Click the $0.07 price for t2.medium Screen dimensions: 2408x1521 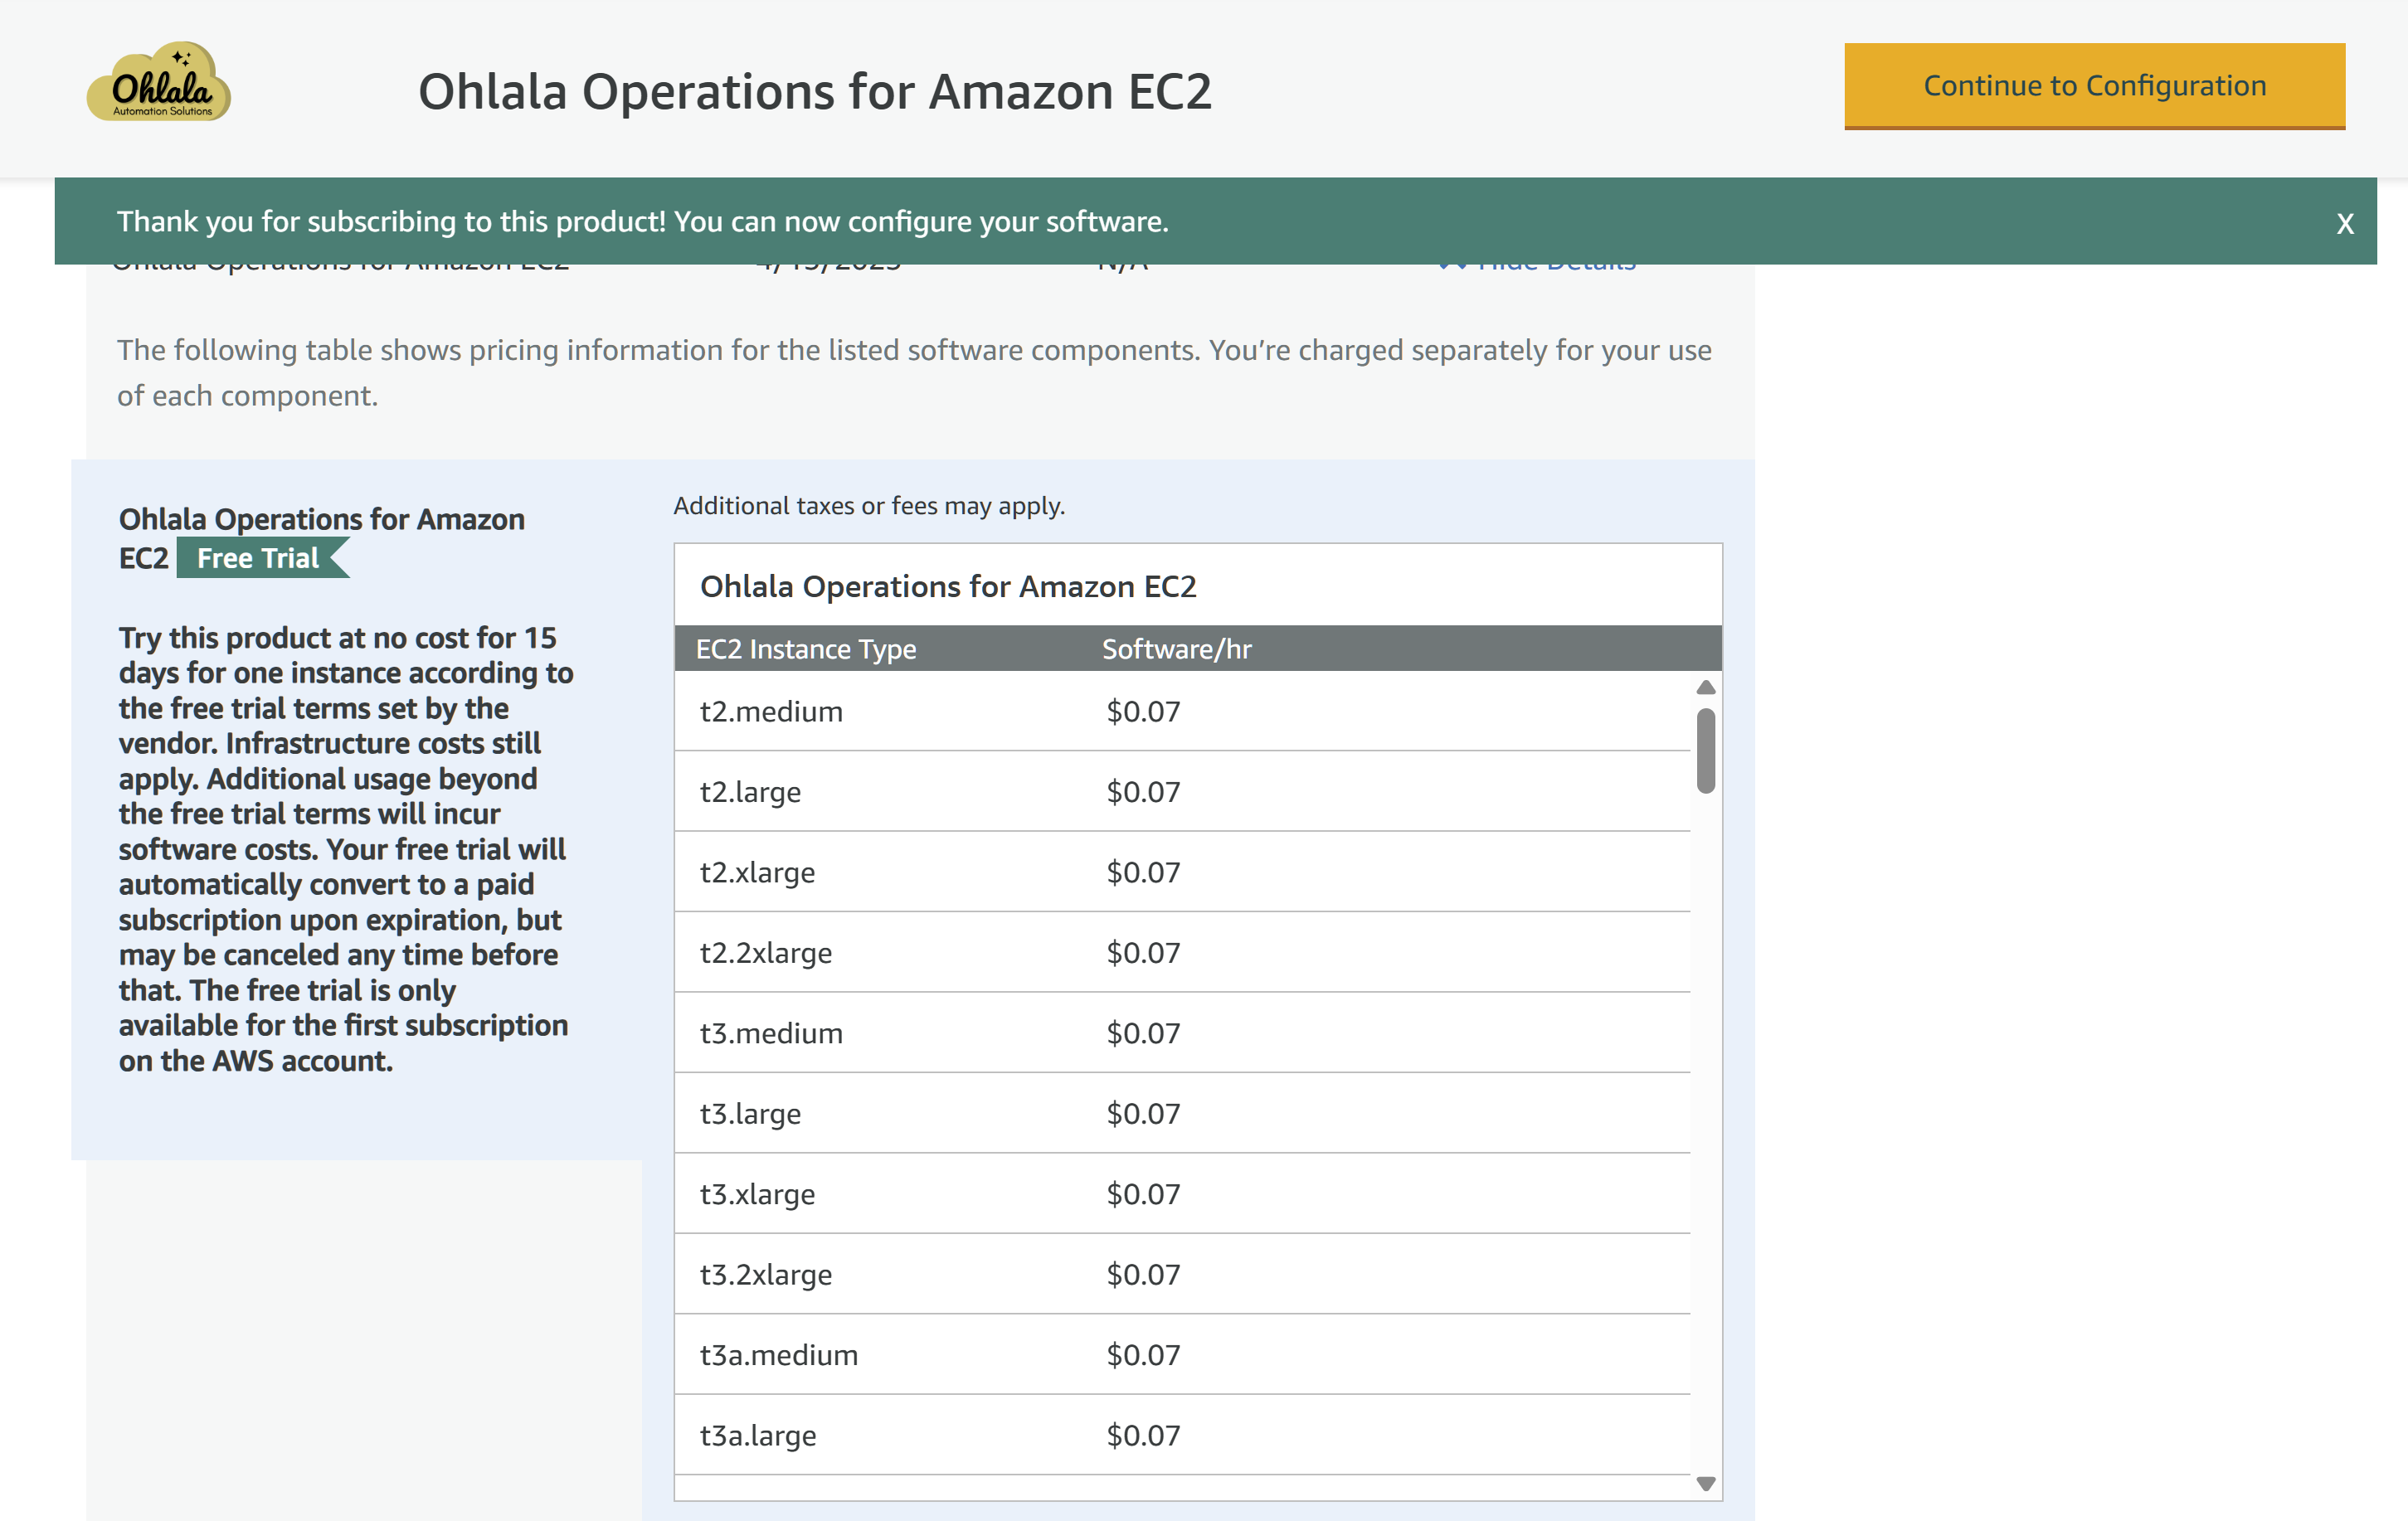(1143, 711)
